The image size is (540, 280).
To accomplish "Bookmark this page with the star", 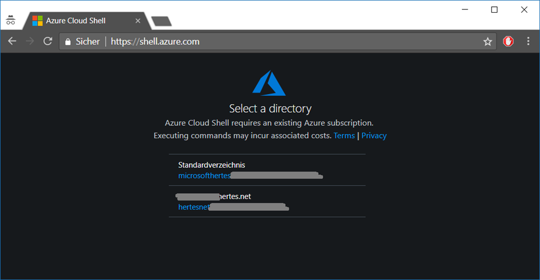I will tap(488, 42).
